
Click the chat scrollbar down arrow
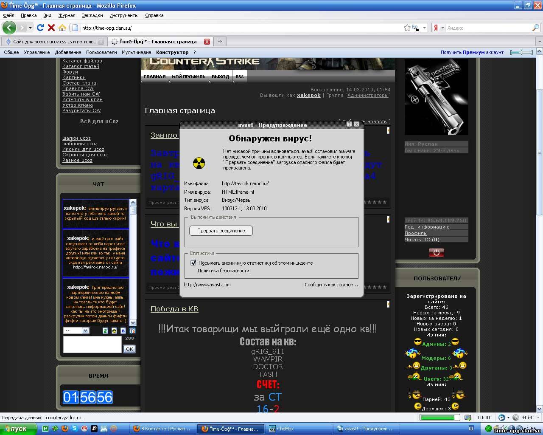(133, 322)
